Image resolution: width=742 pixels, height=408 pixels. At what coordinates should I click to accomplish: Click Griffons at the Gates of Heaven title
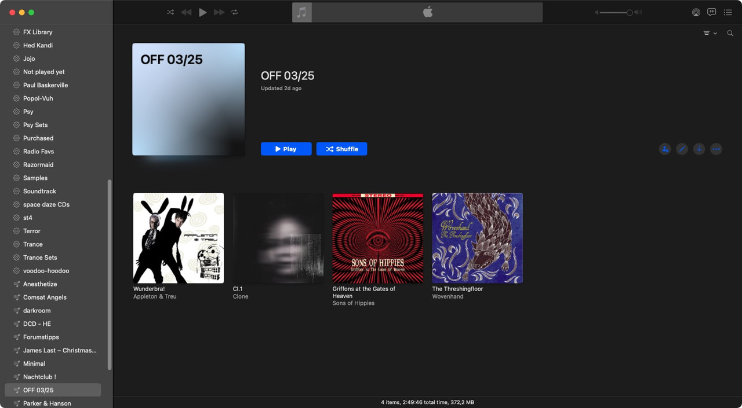[364, 292]
